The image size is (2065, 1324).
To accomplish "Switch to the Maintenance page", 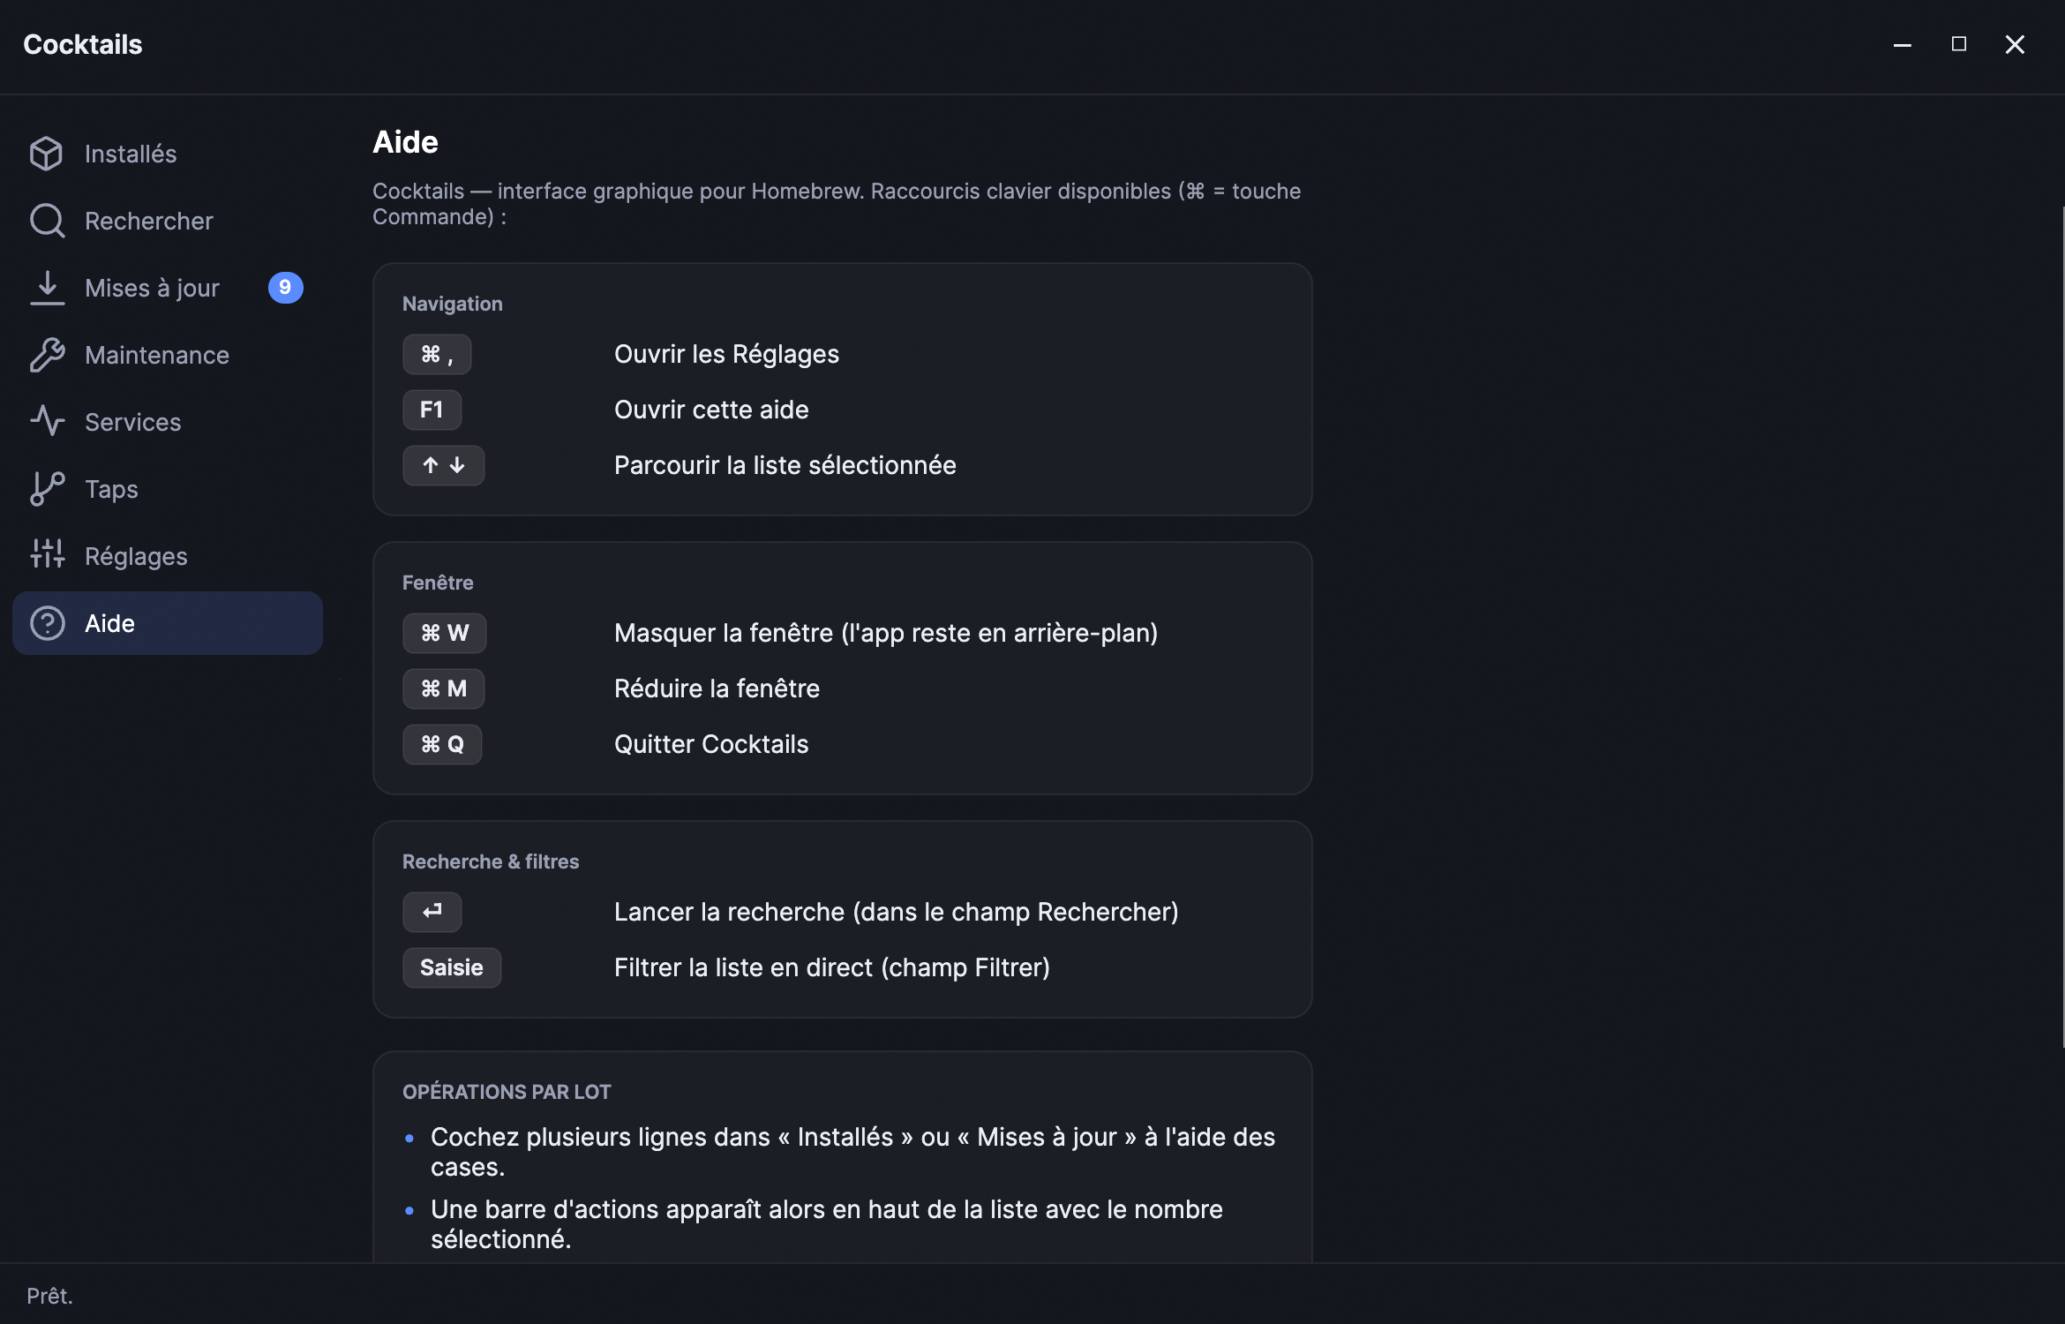I will pos(168,355).
